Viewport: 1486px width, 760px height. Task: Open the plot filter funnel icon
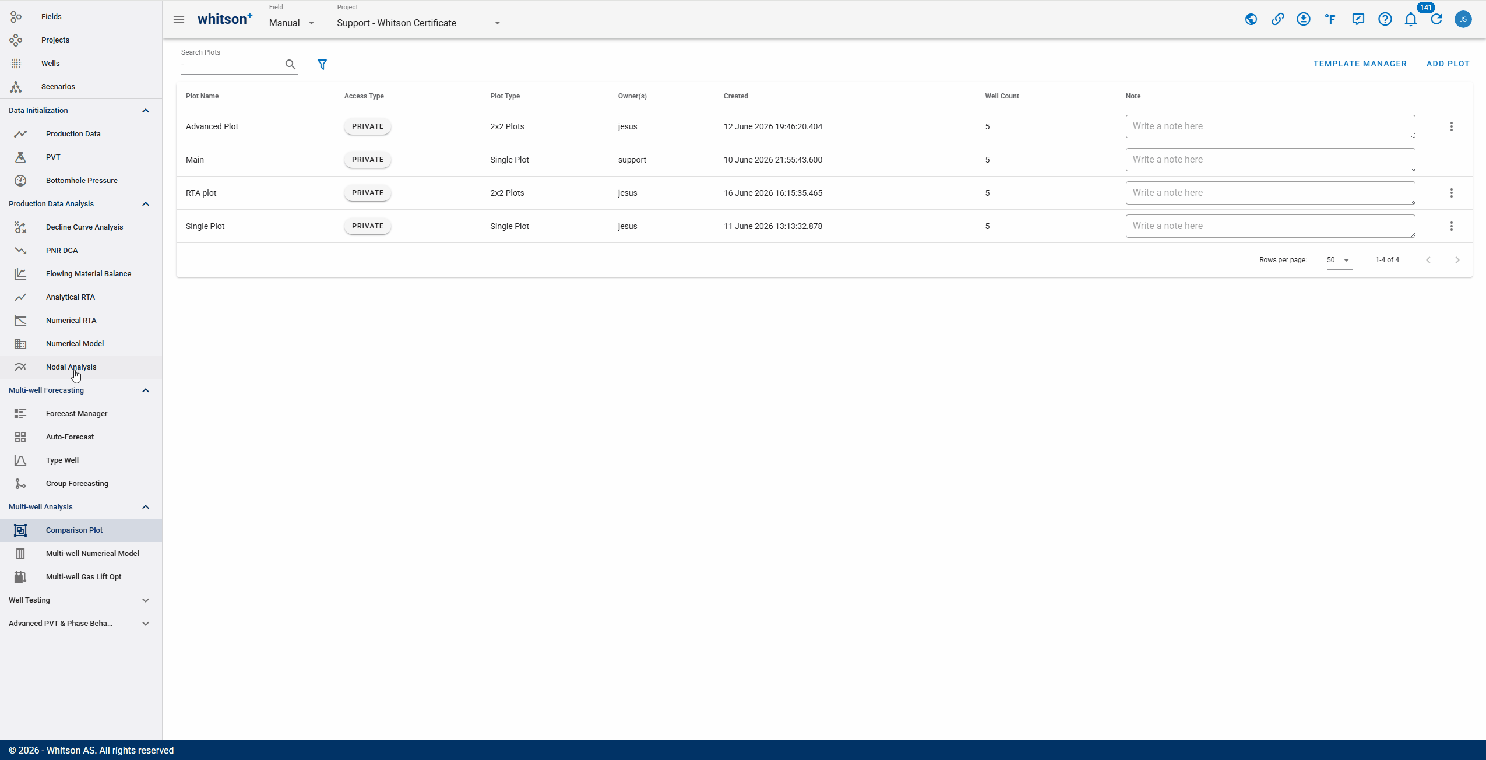pos(322,64)
